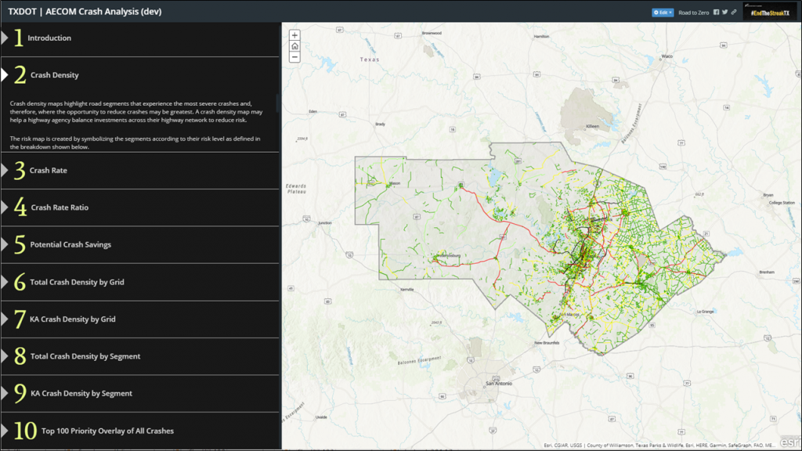Click the Uvalde map label
The image size is (802, 451).
tap(321, 417)
